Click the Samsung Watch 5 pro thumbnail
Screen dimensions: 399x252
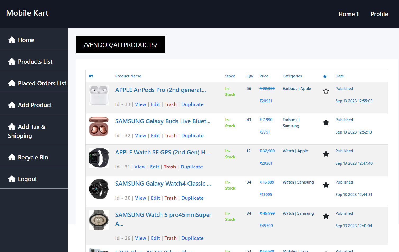pyautogui.click(x=99, y=220)
